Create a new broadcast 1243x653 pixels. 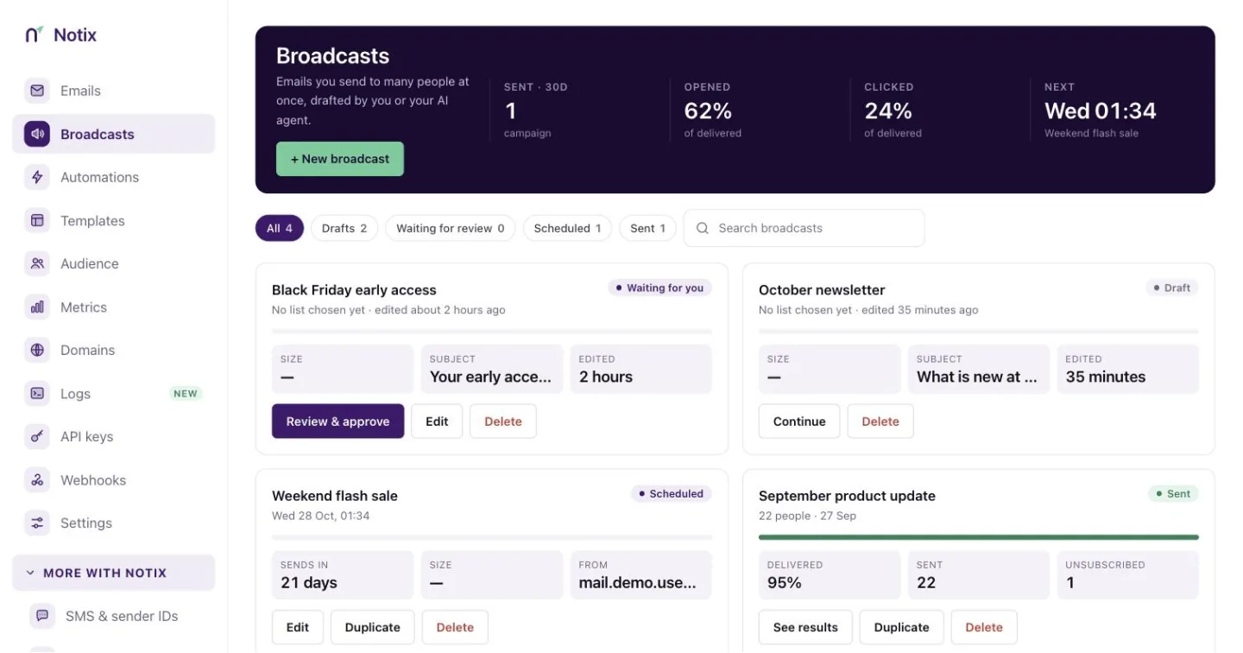tap(340, 159)
